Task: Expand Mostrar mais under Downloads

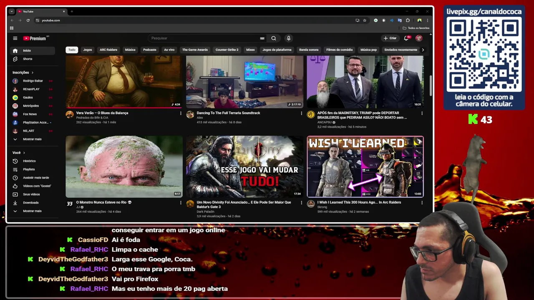Action: tap(33, 211)
